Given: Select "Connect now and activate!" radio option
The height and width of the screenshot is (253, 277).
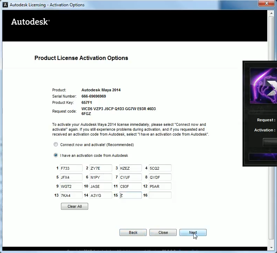Looking at the screenshot, I should click(56, 145).
